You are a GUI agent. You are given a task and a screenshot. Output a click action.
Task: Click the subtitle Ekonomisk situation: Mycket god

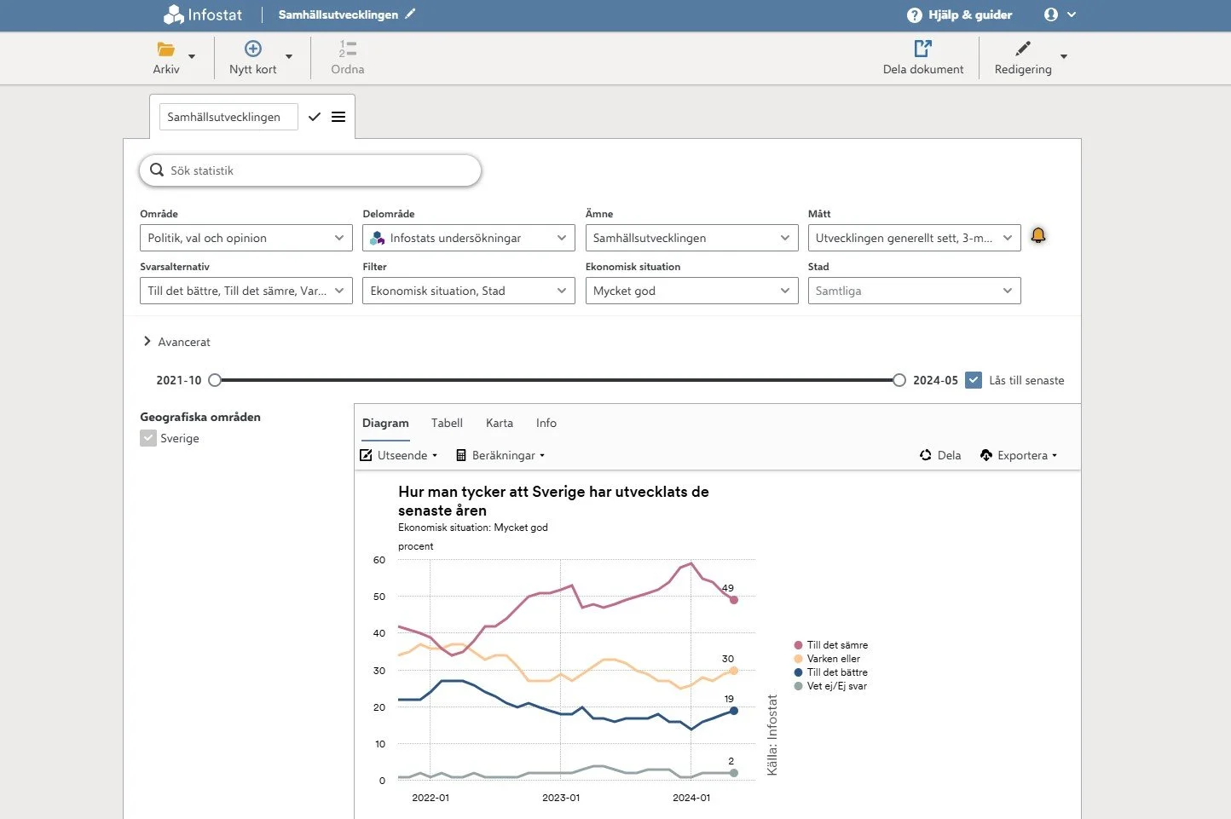(473, 528)
